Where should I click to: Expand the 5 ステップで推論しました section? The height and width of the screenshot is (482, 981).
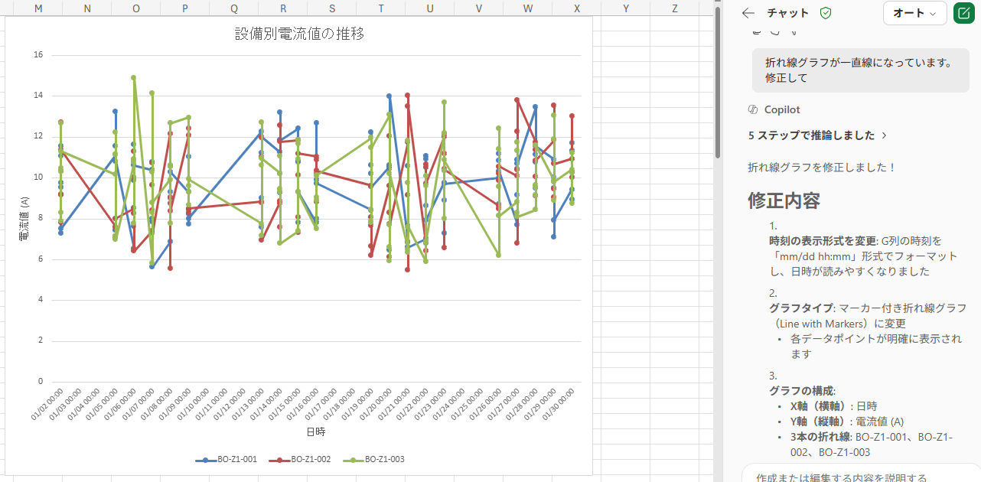(x=817, y=135)
